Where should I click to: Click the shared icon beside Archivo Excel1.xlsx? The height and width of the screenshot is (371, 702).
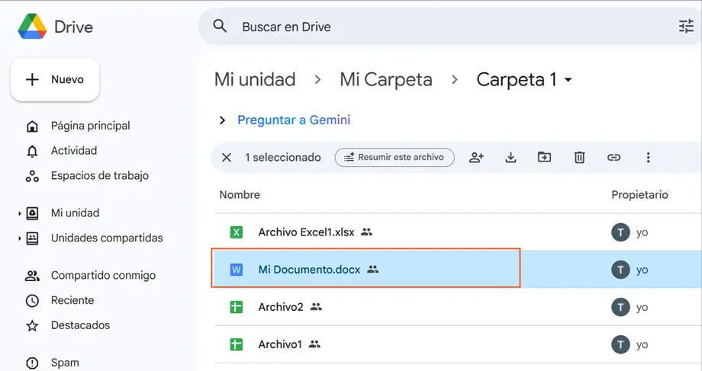(x=367, y=232)
